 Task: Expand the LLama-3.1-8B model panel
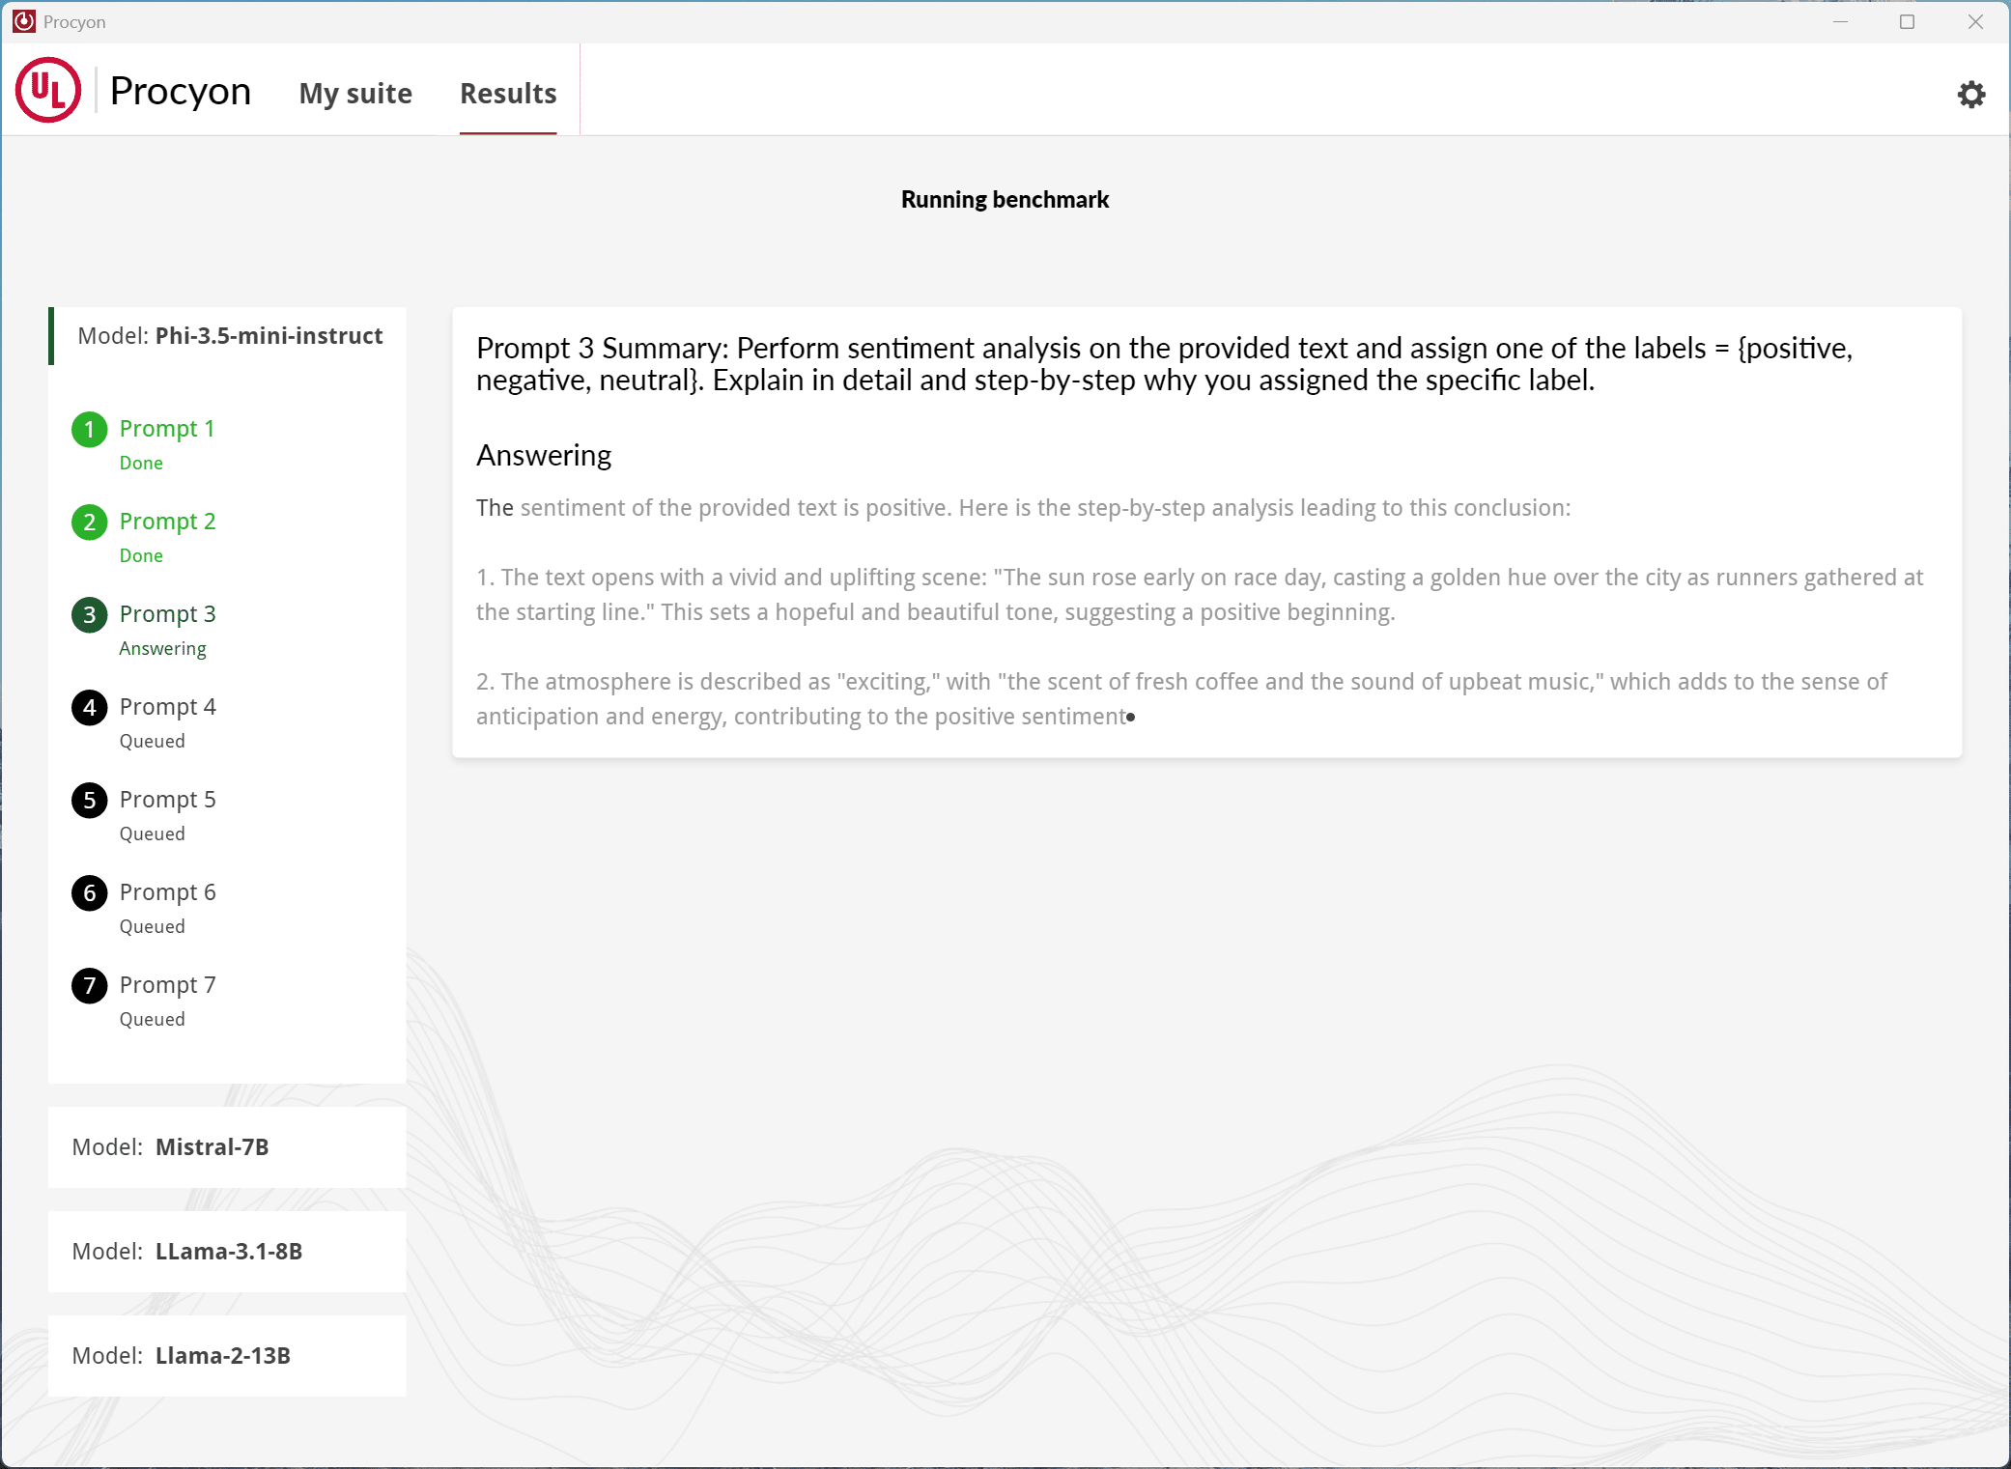227,1252
